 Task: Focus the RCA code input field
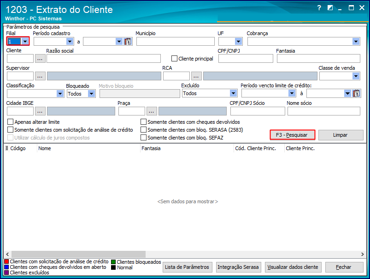pyautogui.click(x=176, y=76)
